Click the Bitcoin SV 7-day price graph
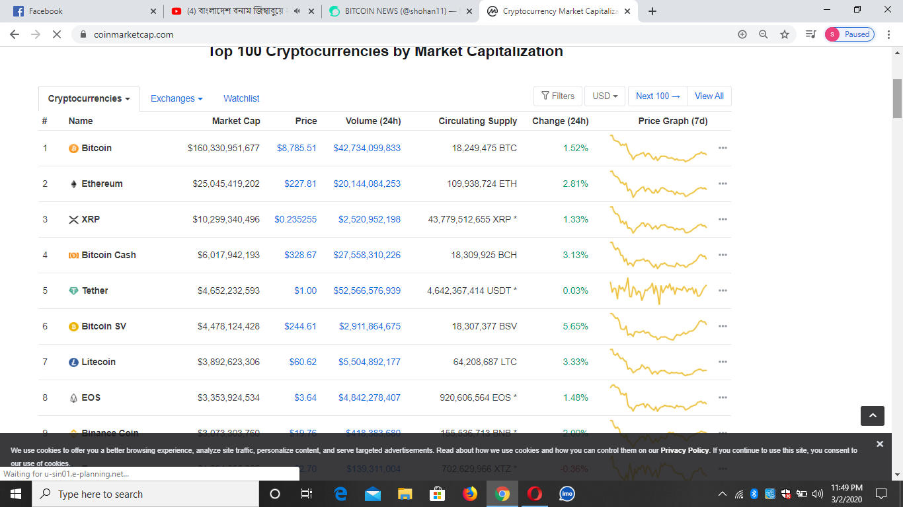 click(658, 326)
